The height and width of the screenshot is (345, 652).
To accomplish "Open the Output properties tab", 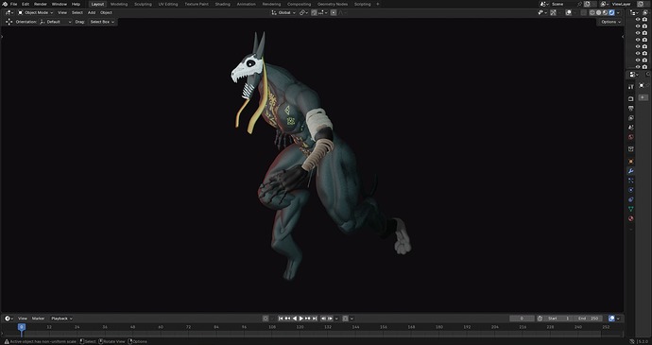I will tap(631, 108).
